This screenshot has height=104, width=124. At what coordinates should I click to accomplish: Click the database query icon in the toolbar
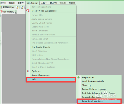click(22, 7)
